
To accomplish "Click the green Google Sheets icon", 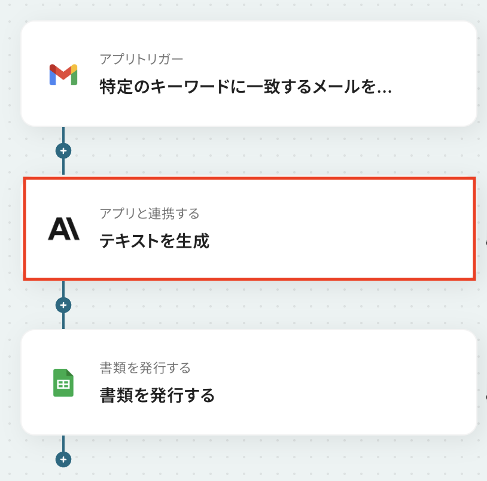I will [63, 382].
